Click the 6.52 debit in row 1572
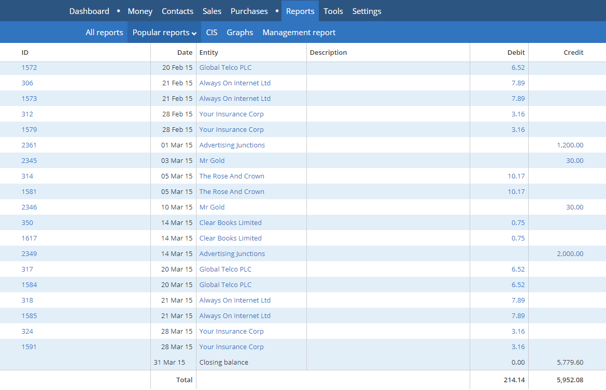The width and height of the screenshot is (606, 390). click(518, 68)
